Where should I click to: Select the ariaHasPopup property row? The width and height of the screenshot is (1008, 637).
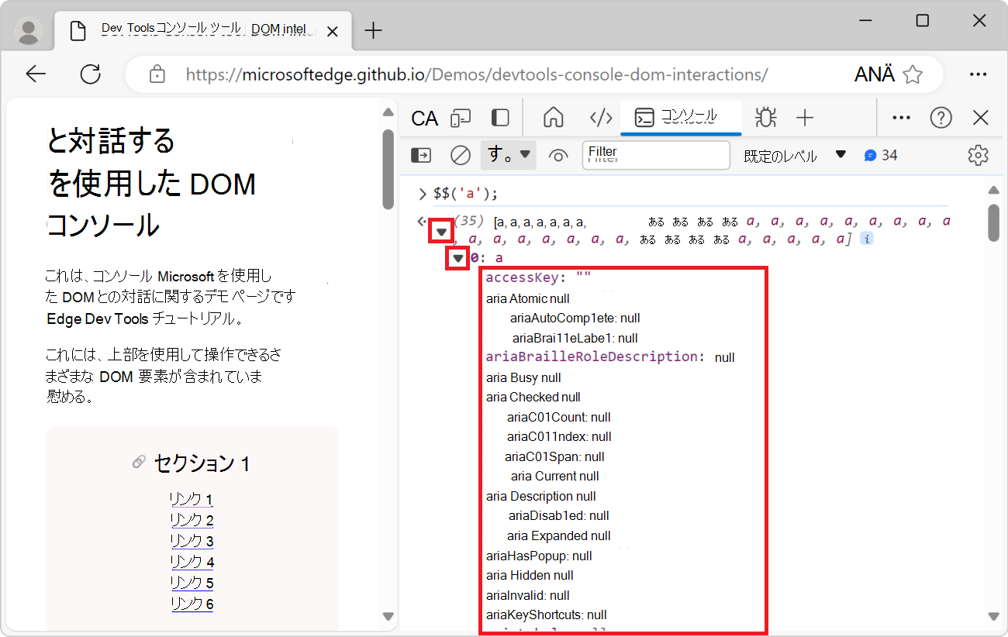(x=539, y=556)
